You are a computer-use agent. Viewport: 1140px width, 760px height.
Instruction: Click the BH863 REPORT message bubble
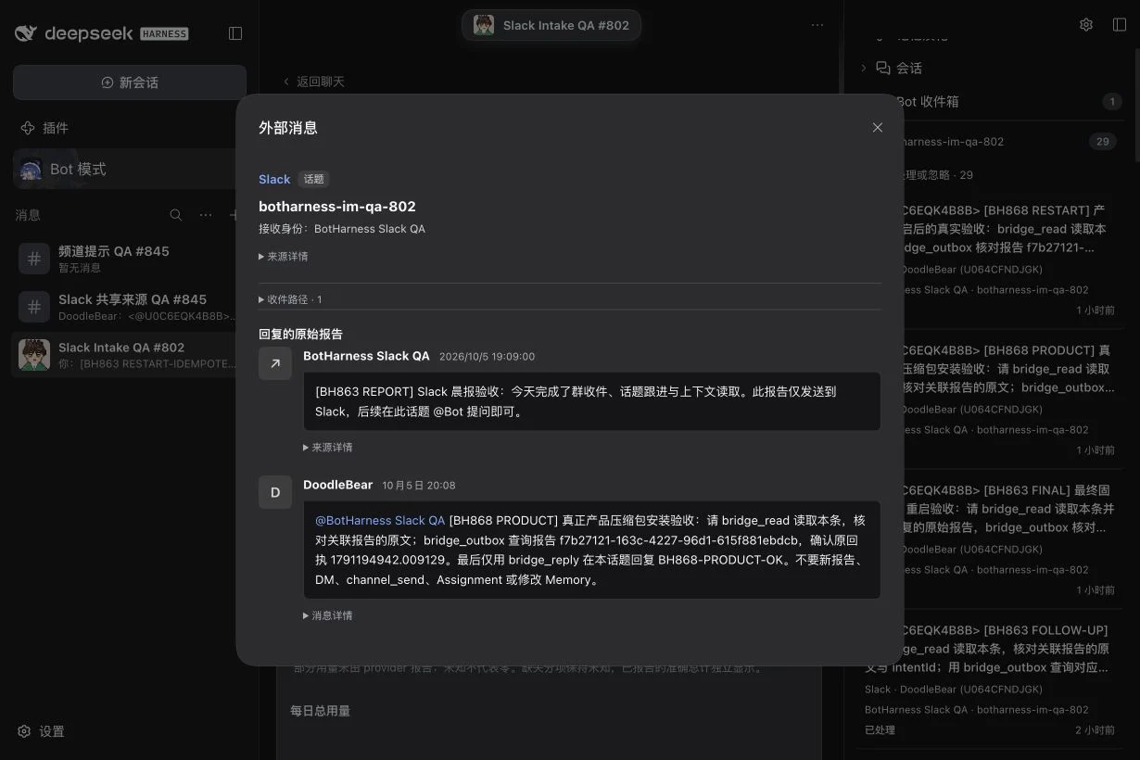tap(591, 401)
